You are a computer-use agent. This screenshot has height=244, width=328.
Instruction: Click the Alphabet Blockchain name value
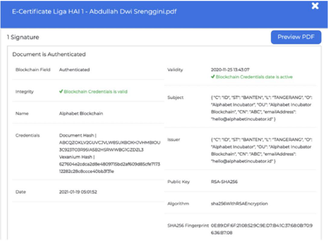[81, 113]
